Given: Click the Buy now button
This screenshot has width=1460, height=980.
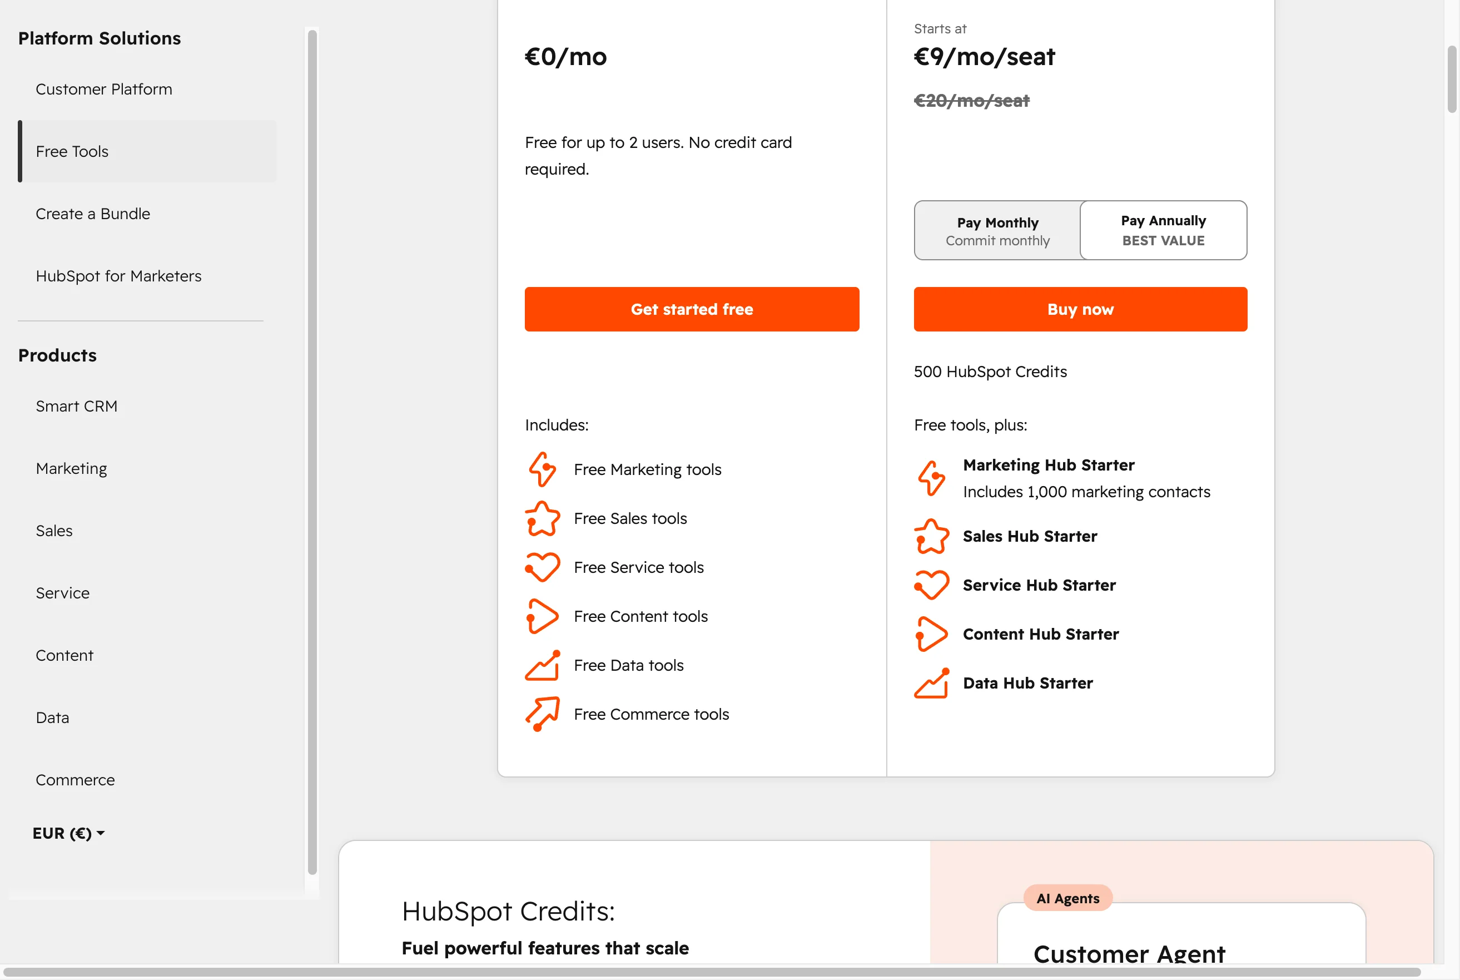Looking at the screenshot, I should coord(1080,309).
